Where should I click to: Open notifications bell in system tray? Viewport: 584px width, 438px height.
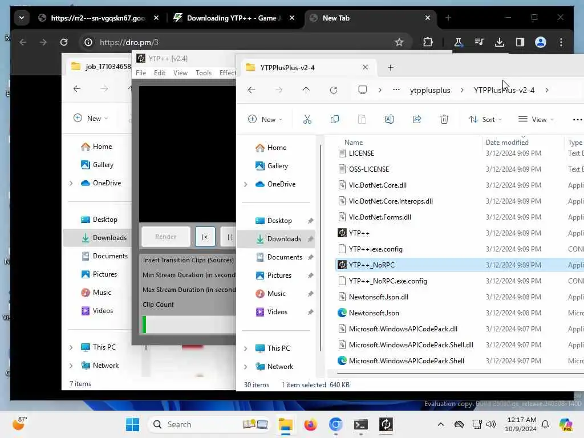coord(545,424)
